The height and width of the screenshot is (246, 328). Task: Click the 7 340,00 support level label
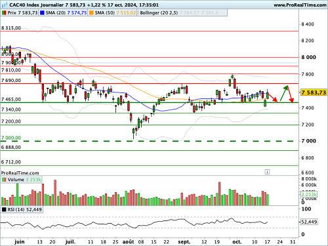(x=11, y=110)
